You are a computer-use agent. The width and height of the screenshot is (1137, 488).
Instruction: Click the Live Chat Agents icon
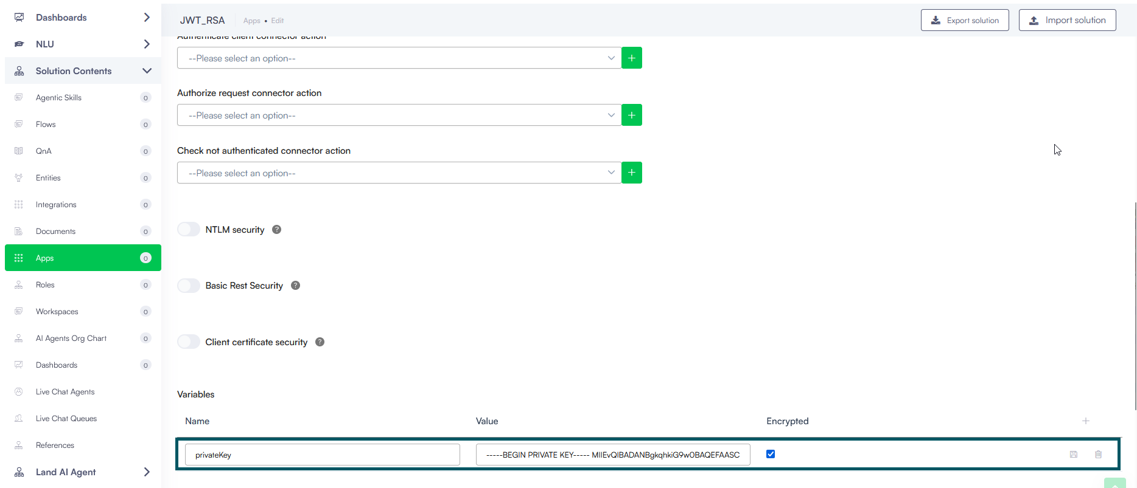19,391
